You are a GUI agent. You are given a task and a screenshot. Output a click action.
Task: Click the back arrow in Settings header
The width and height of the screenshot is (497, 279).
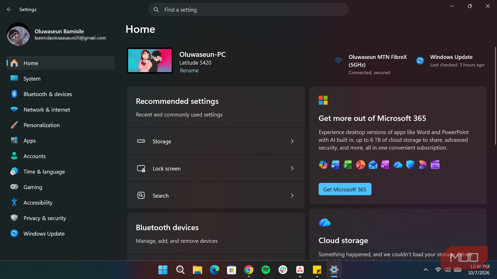pos(9,9)
